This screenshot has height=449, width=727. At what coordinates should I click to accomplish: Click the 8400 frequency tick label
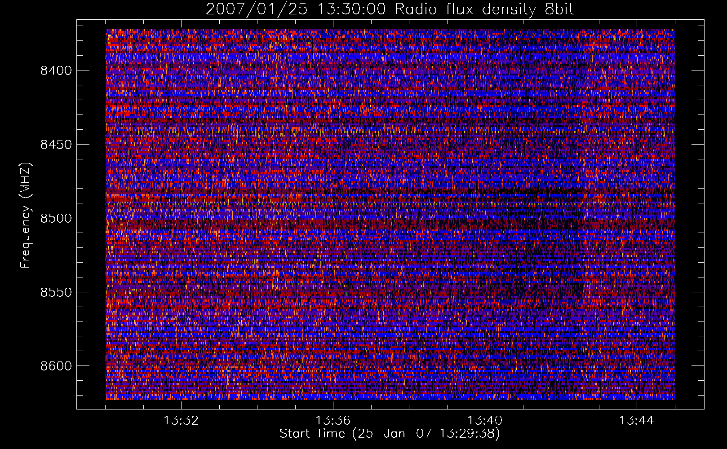[56, 70]
